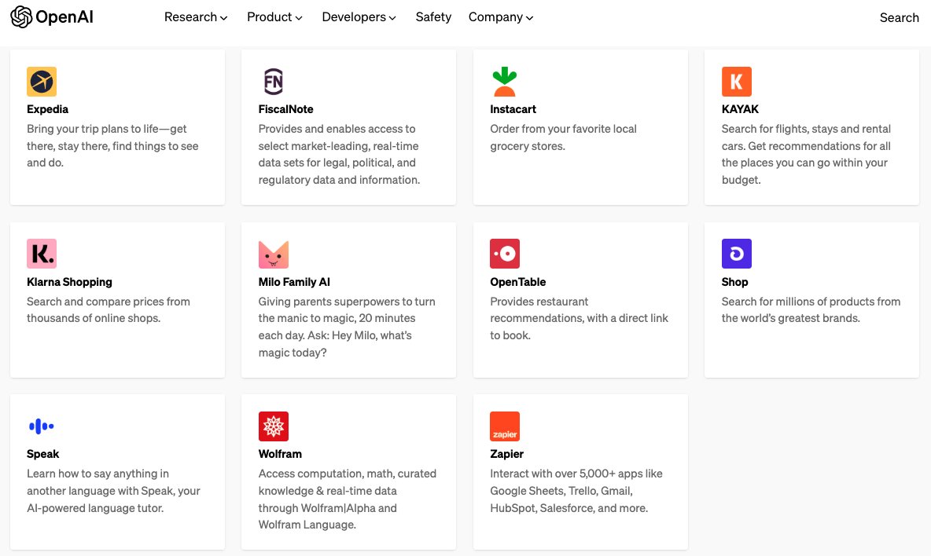Click the Shop plugin title
This screenshot has height=556, width=931.
(x=734, y=282)
